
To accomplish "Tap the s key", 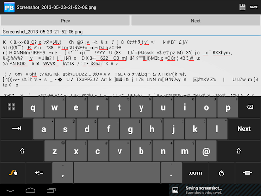I will click(x=65, y=129).
